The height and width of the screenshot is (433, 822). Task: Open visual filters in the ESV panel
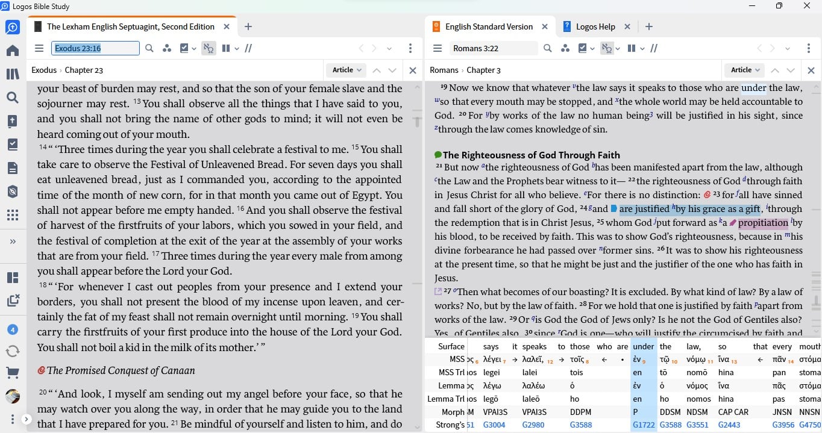click(x=566, y=49)
